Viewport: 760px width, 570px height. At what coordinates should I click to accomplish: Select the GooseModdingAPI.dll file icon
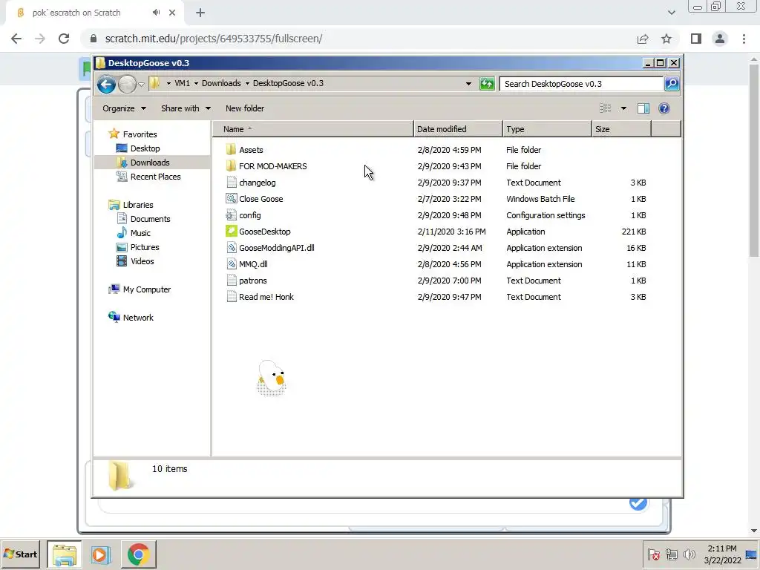pyautogui.click(x=232, y=248)
